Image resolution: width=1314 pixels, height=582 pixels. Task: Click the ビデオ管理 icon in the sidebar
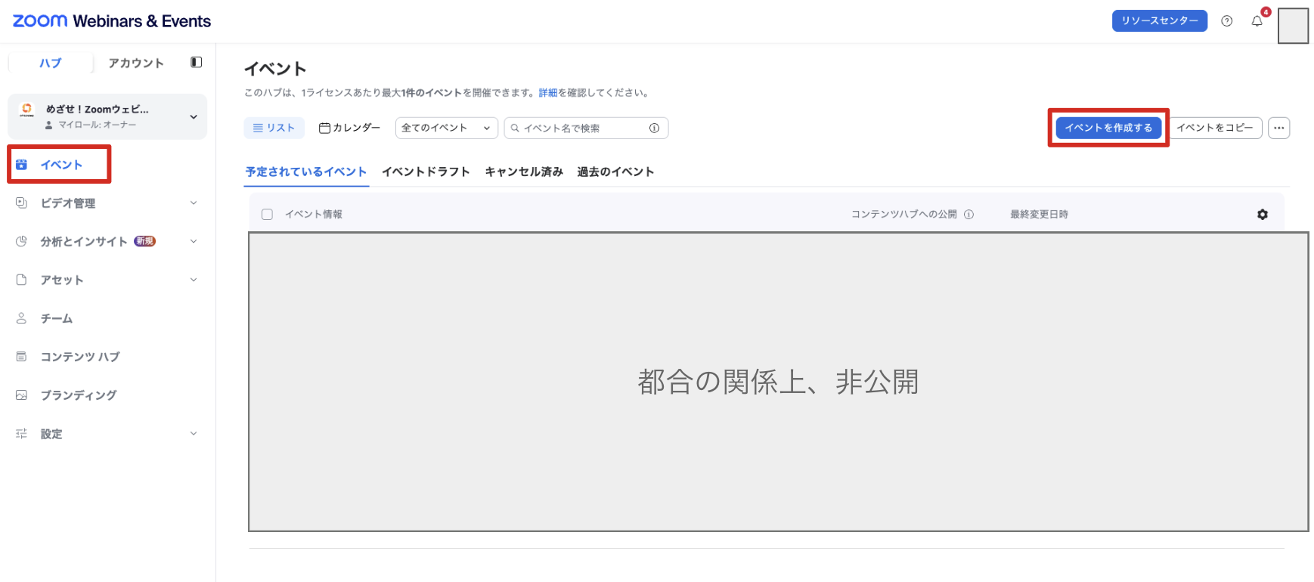tap(22, 203)
